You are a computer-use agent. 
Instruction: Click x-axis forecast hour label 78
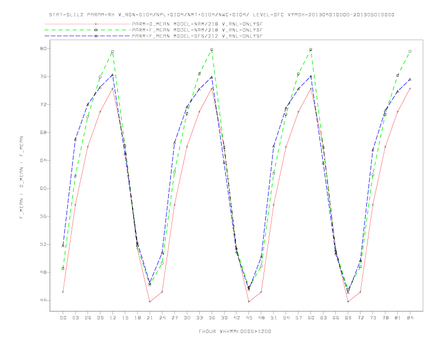(x=385, y=318)
